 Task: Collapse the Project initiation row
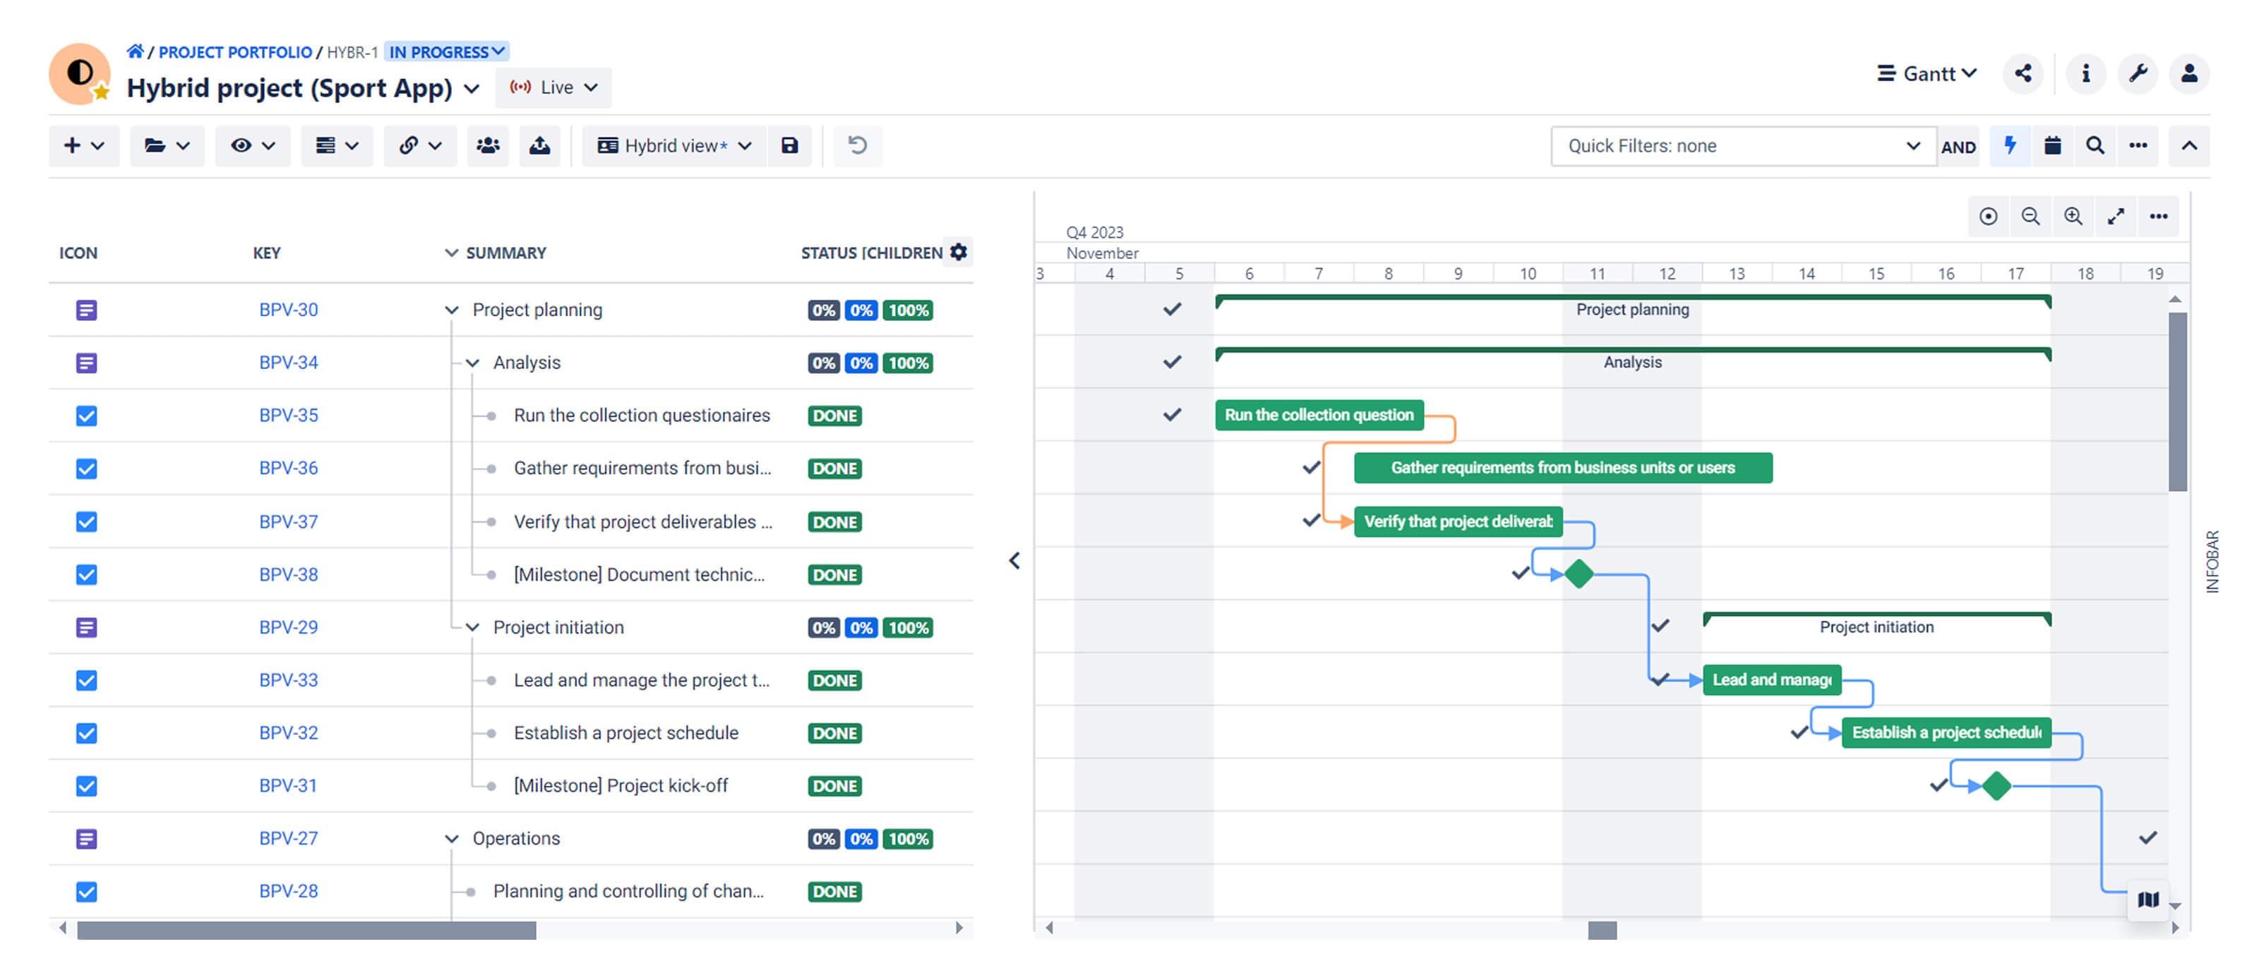click(473, 628)
